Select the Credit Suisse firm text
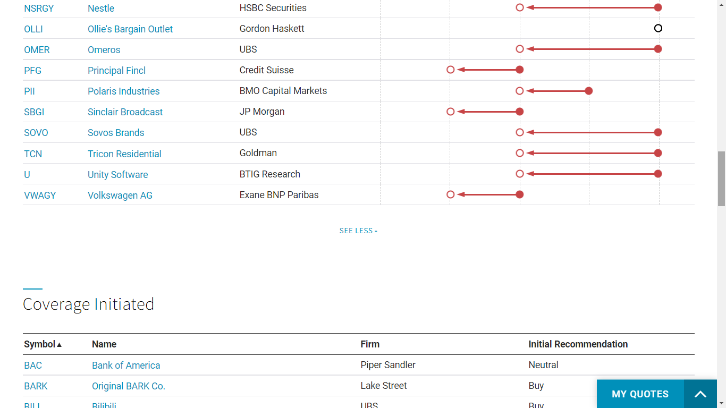This screenshot has width=726, height=408. pyautogui.click(x=267, y=70)
